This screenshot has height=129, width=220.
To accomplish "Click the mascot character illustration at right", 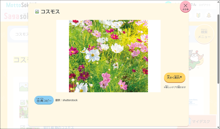I will 196,60.
